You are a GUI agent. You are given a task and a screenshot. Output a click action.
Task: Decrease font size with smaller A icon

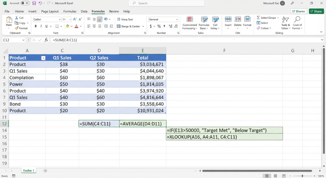pyautogui.click(x=80, y=19)
